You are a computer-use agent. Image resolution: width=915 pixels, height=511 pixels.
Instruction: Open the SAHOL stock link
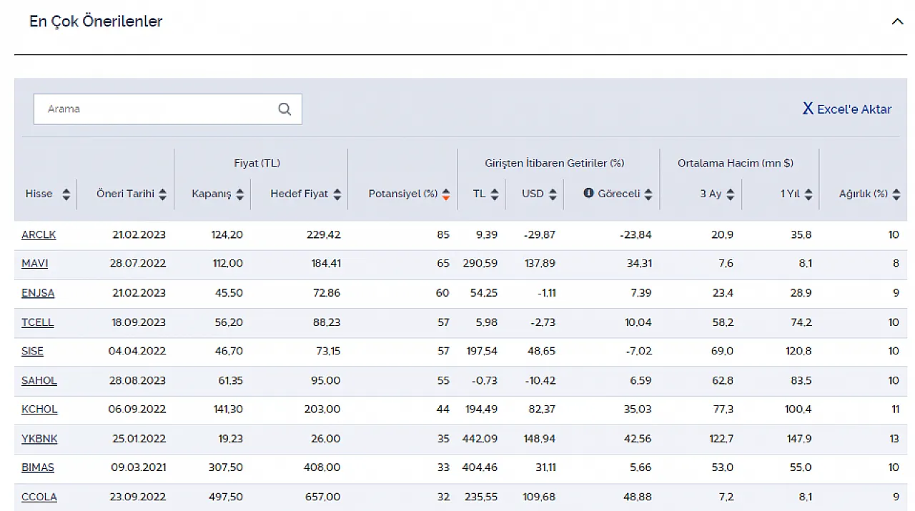tap(39, 380)
